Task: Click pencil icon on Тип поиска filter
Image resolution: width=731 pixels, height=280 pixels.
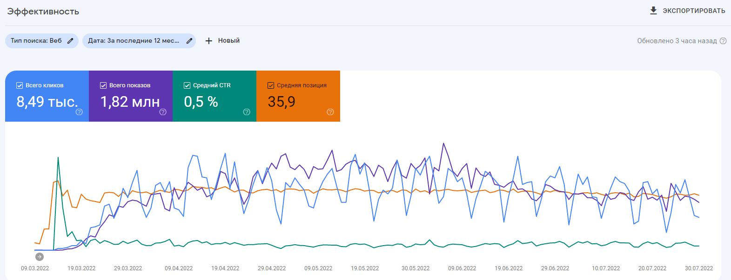Action: click(x=70, y=41)
